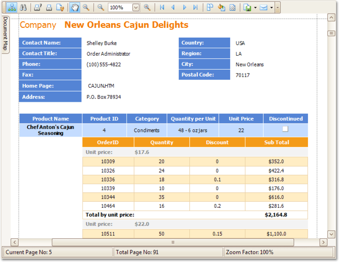
Task: Toggle the Discontinued checkbox
Action: [285, 129]
